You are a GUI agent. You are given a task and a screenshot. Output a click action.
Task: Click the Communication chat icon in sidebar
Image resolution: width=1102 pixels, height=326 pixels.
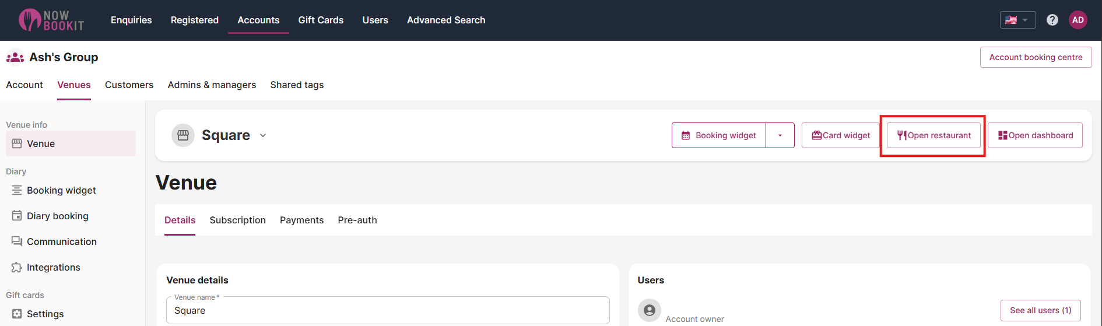tap(17, 241)
